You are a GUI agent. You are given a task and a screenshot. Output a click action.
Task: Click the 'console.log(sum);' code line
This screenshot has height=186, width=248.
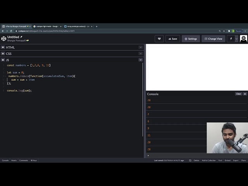[x=19, y=91]
